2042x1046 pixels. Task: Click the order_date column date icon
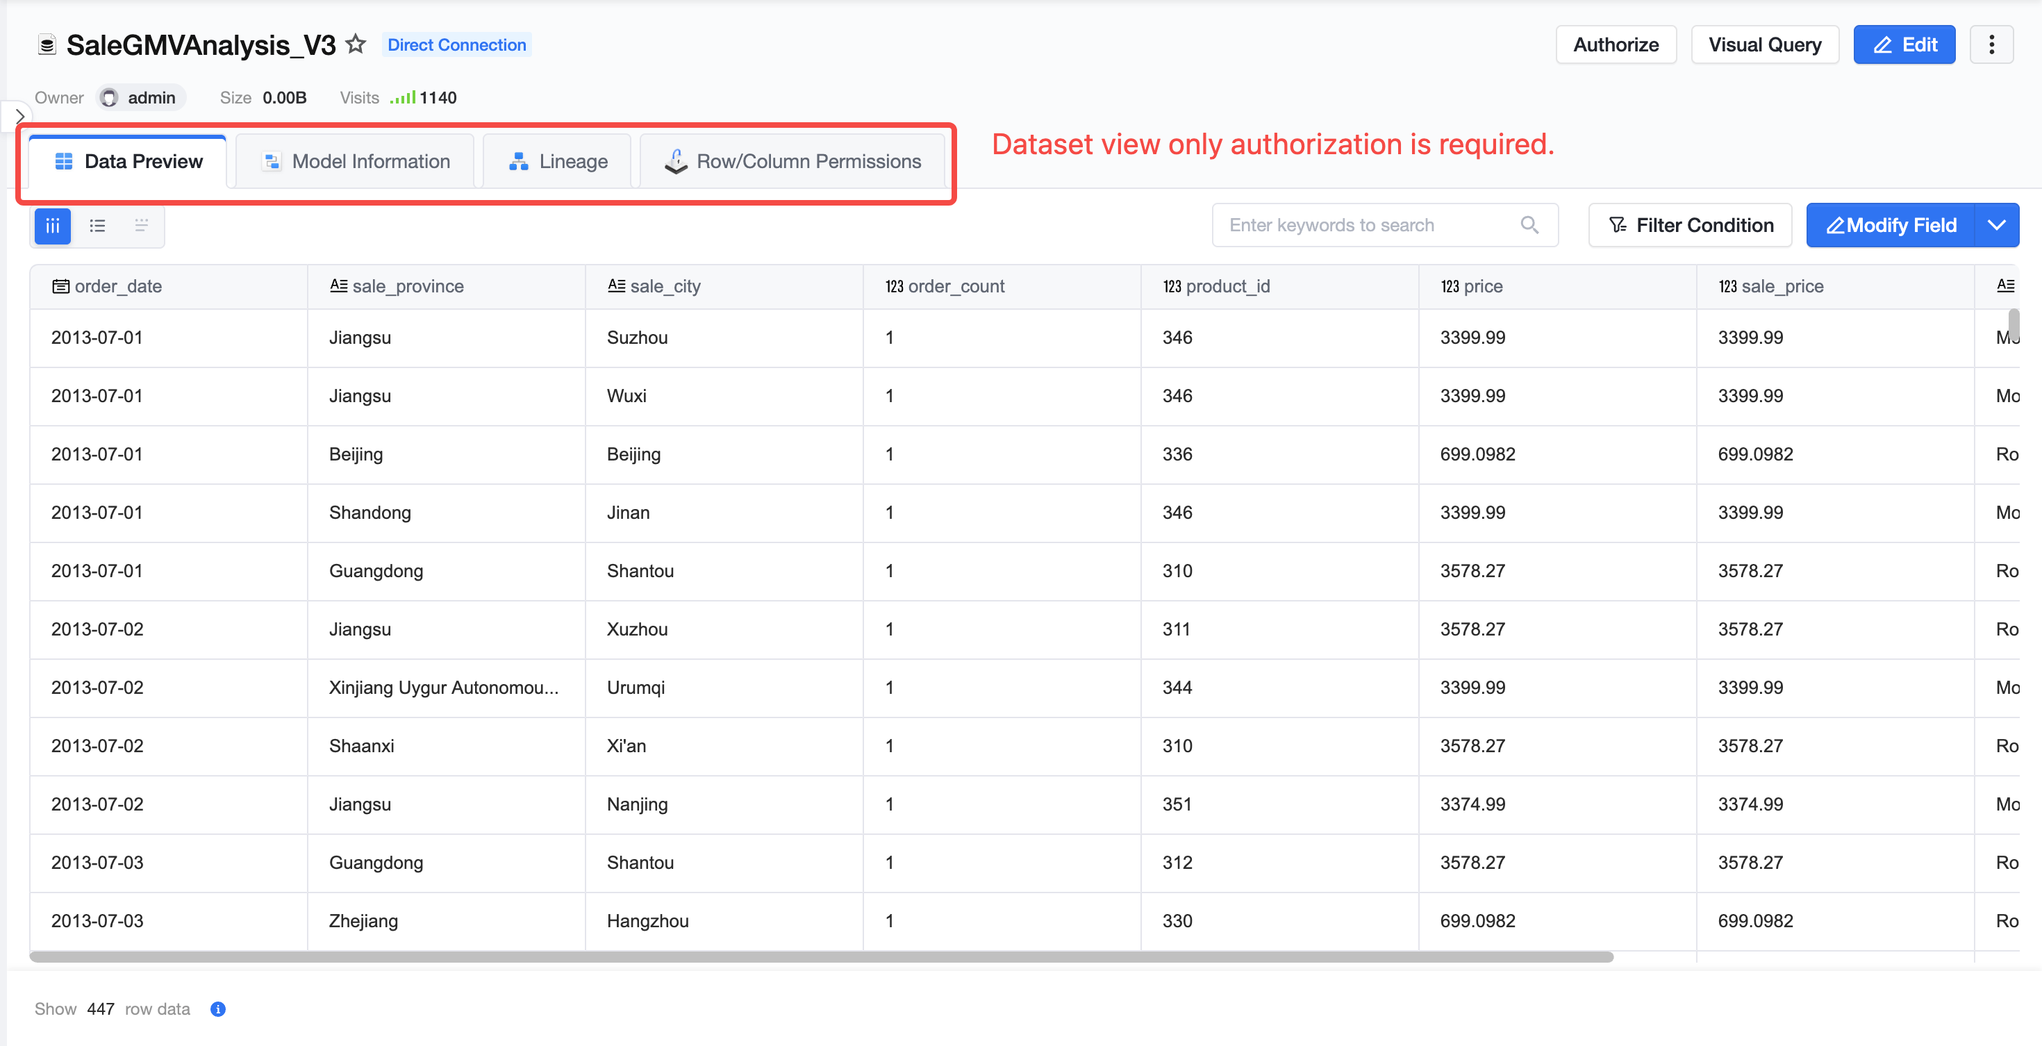pos(61,286)
